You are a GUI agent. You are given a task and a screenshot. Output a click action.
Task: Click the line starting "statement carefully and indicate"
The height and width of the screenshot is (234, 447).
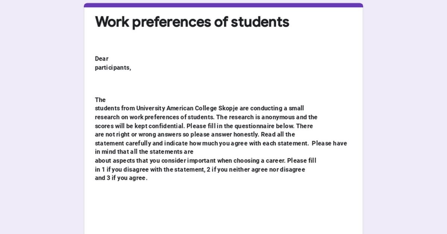click(221, 143)
